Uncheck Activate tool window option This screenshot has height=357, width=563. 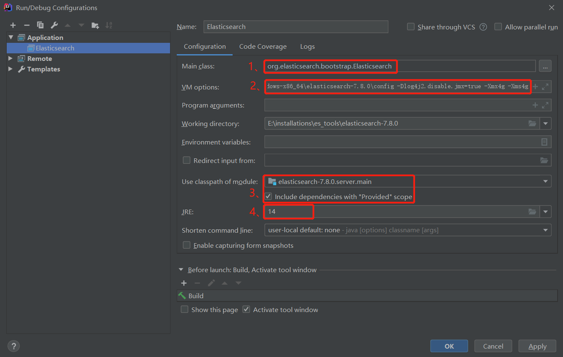(246, 309)
